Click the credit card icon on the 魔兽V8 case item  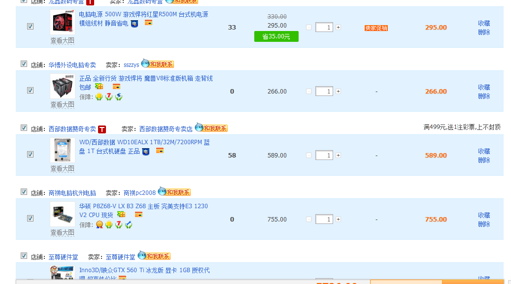click(116, 87)
